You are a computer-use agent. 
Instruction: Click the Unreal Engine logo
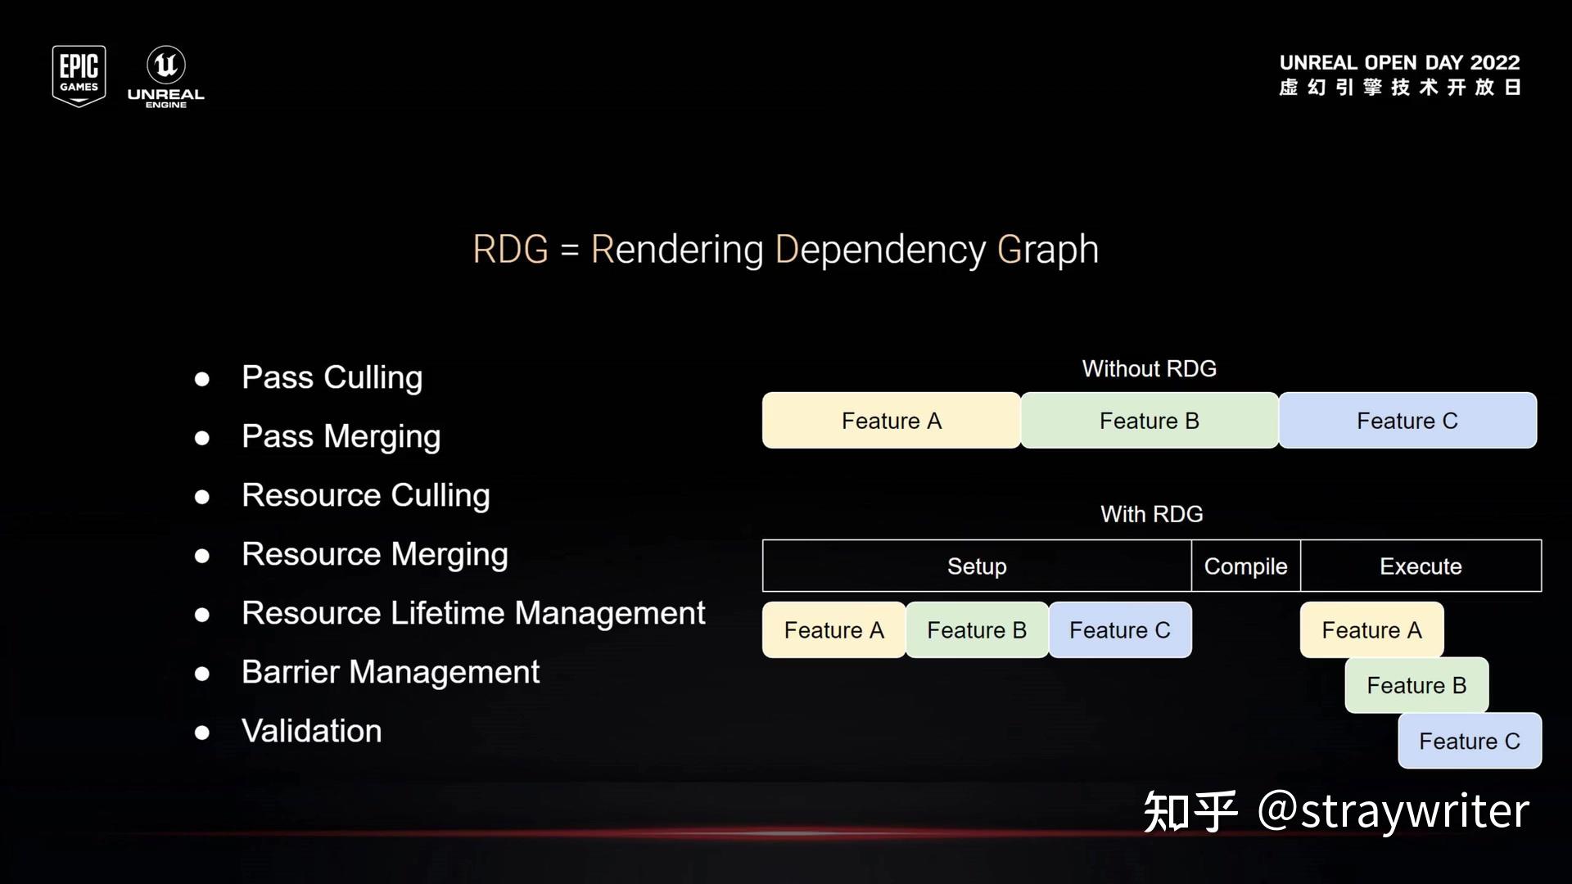point(166,74)
